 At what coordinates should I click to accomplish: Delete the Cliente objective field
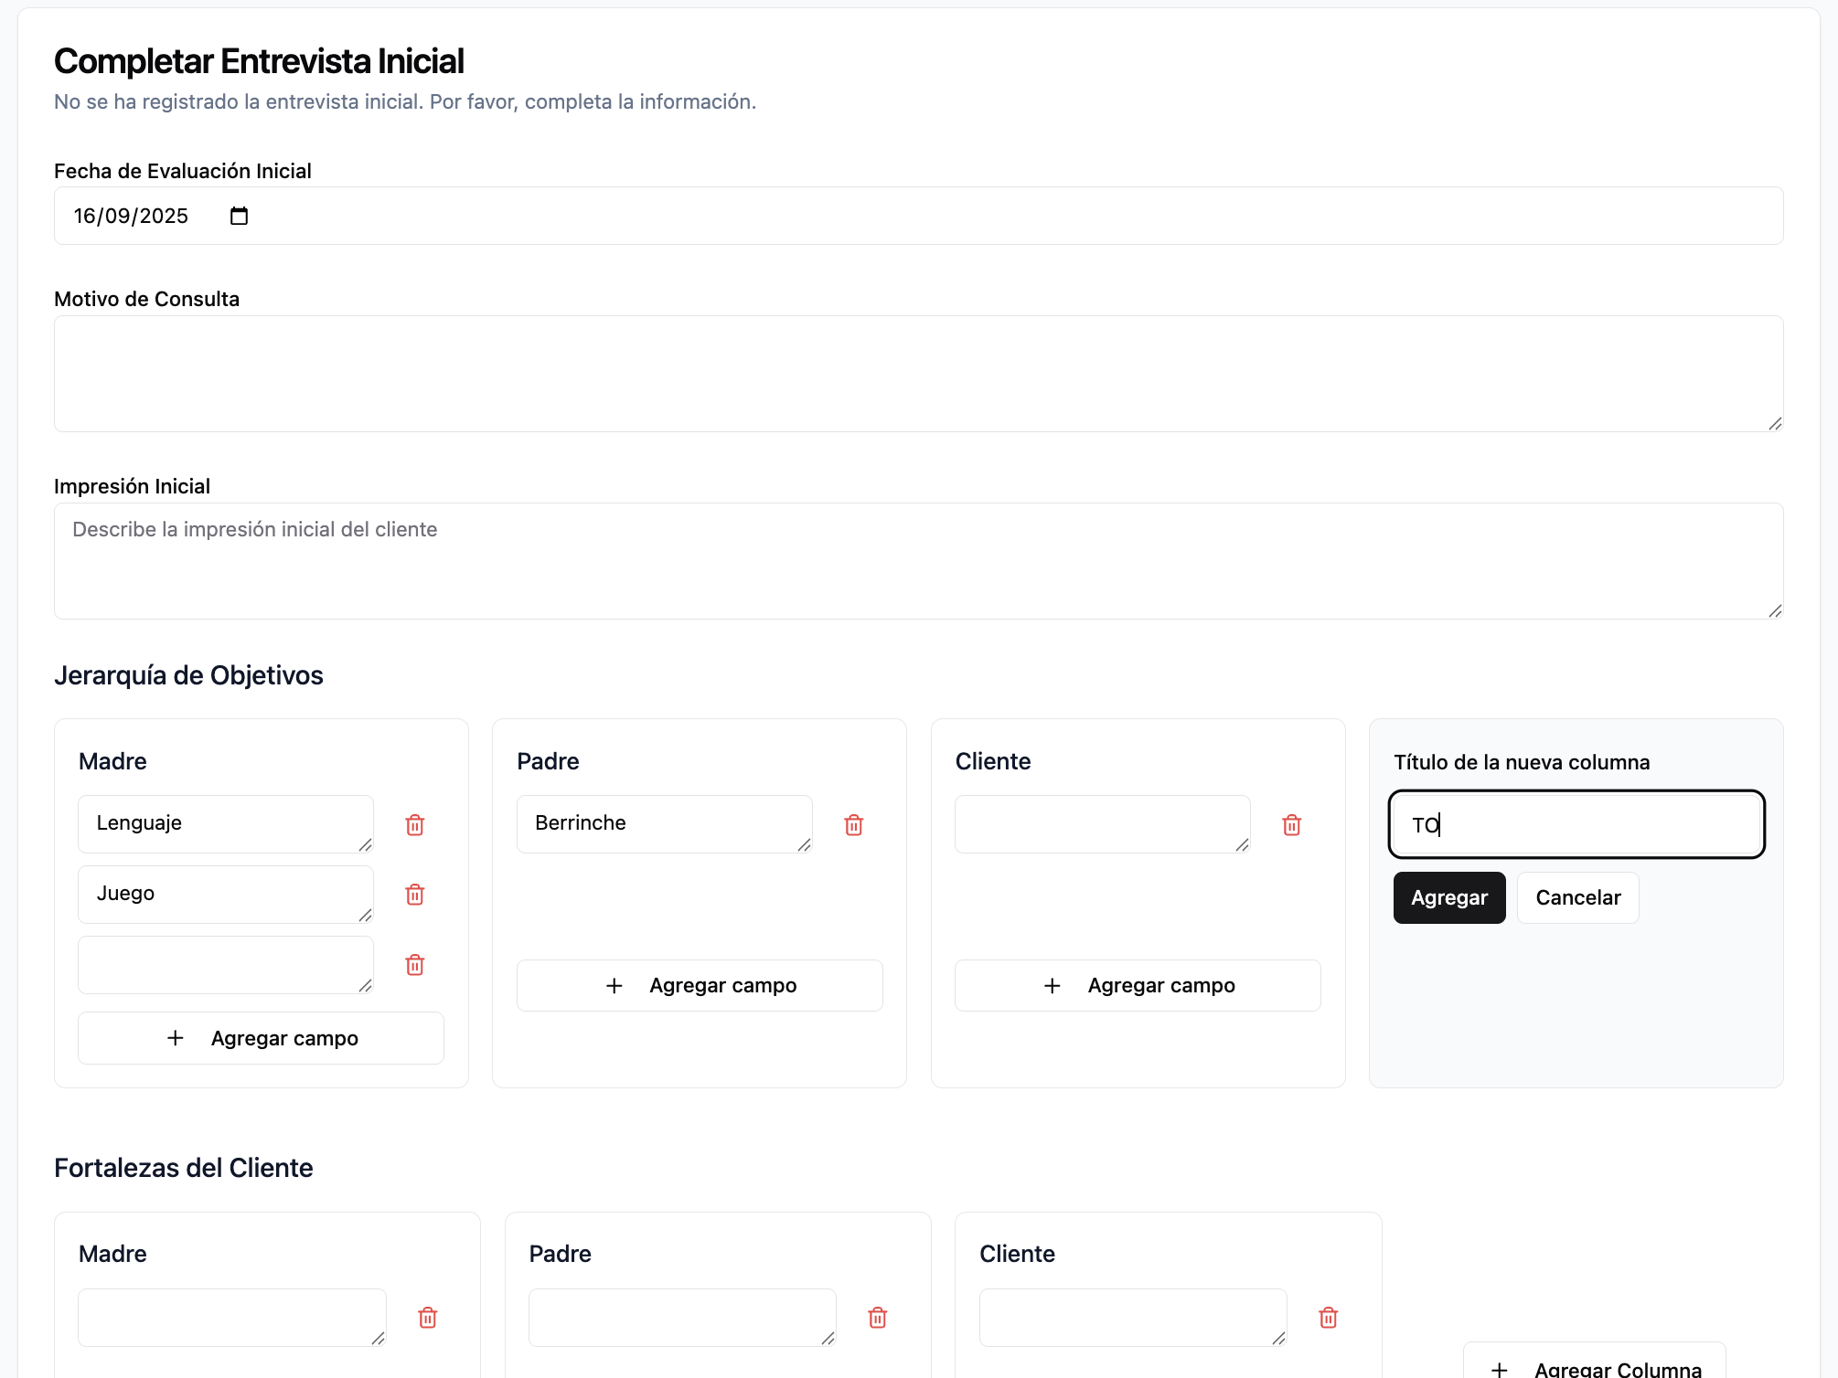click(1292, 825)
